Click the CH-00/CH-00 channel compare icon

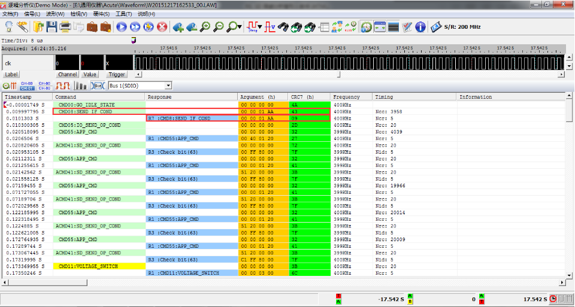click(44, 86)
